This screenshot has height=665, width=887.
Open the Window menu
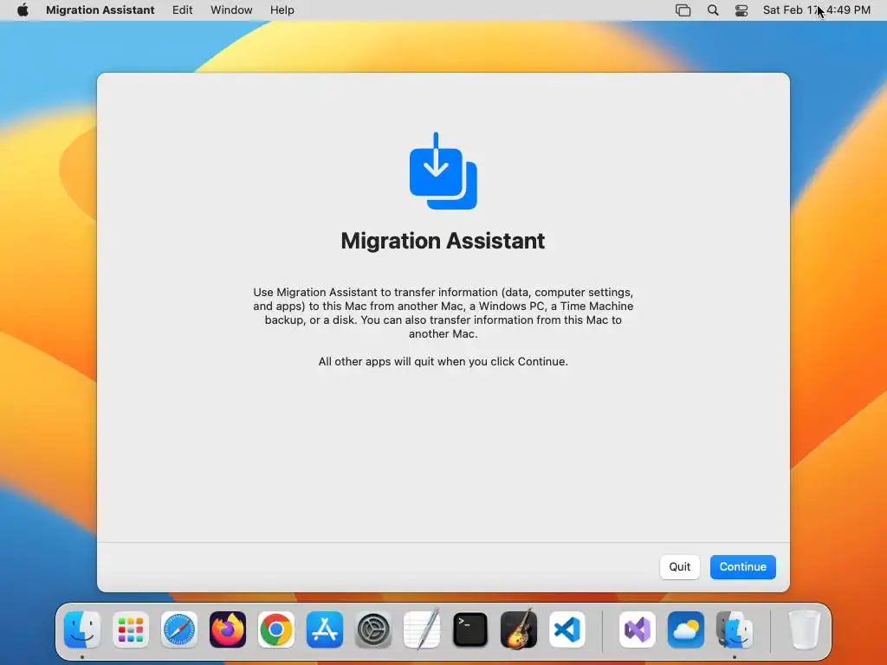pos(231,10)
